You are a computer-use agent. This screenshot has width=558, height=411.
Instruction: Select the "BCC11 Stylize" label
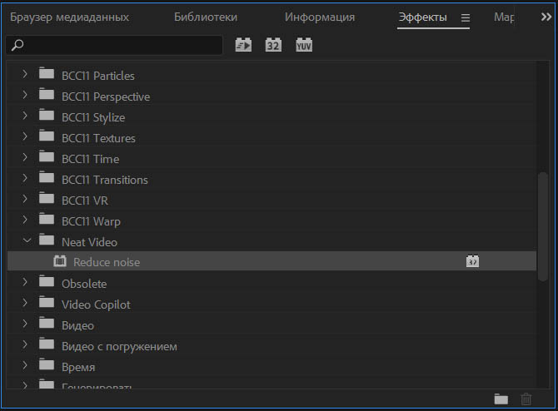(93, 117)
